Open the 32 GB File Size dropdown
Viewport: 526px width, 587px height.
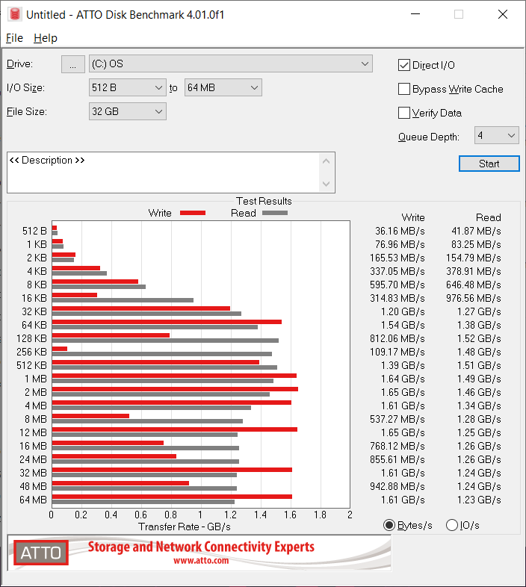click(x=127, y=111)
